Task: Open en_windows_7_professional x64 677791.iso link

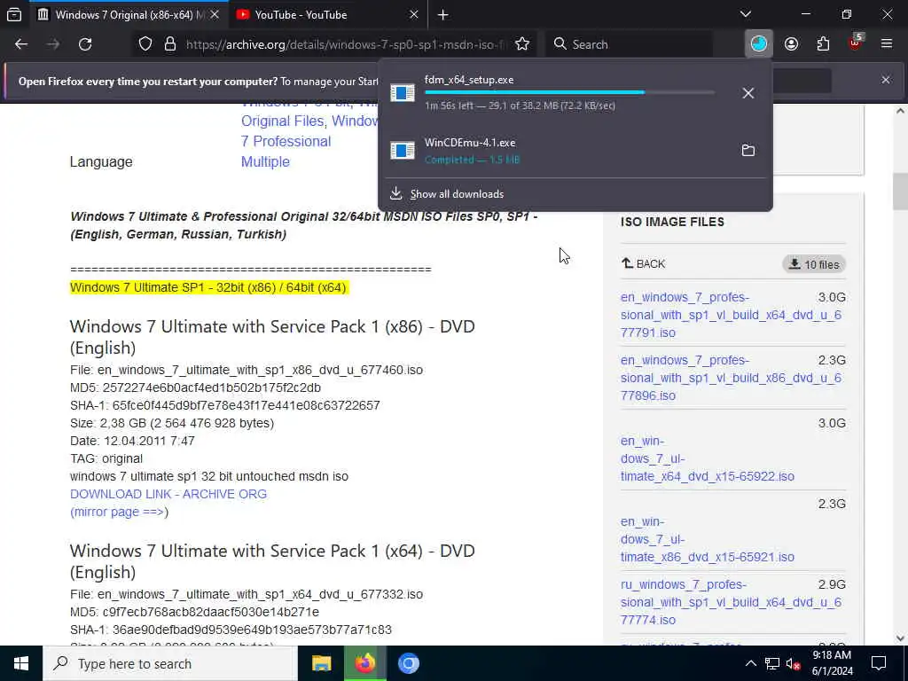Action: tap(731, 315)
